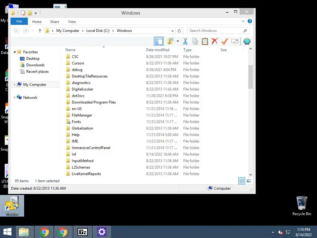Click the Cut scissors icon
Image resolution: width=317 pixels, height=238 pixels.
pyautogui.click(x=185, y=41)
